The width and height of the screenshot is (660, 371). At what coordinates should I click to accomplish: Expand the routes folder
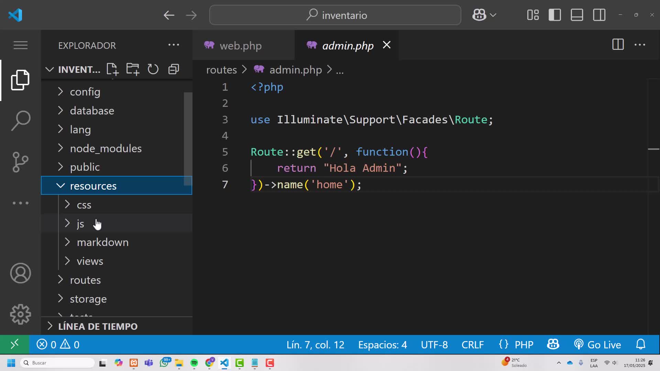pyautogui.click(x=117, y=280)
